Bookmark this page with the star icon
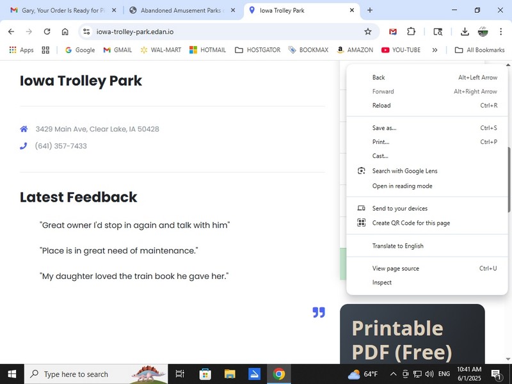 click(x=367, y=31)
